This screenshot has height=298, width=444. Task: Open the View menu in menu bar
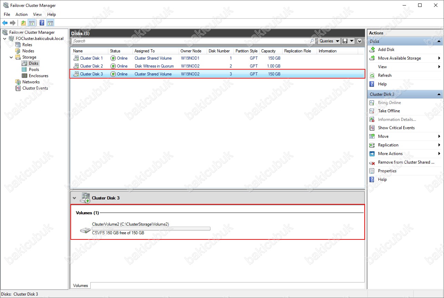point(37,14)
